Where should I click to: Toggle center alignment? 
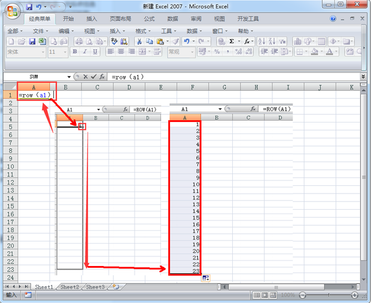pos(121,51)
